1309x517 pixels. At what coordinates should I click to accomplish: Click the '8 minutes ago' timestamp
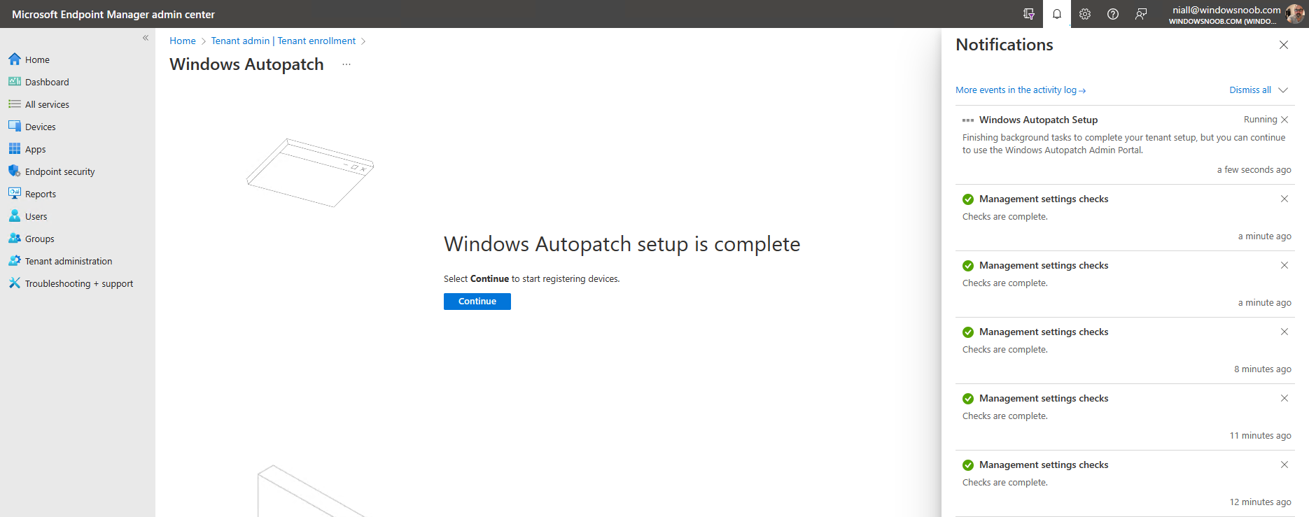tap(1263, 369)
